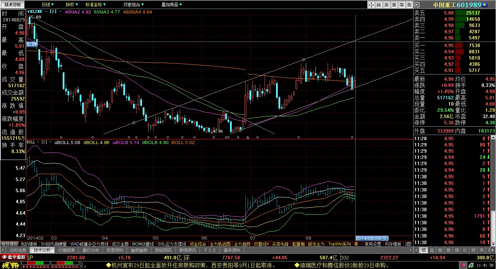The height and width of the screenshot is (269, 496).
Task: Select the 买卖先锋 indicator tab
Action: [280, 244]
